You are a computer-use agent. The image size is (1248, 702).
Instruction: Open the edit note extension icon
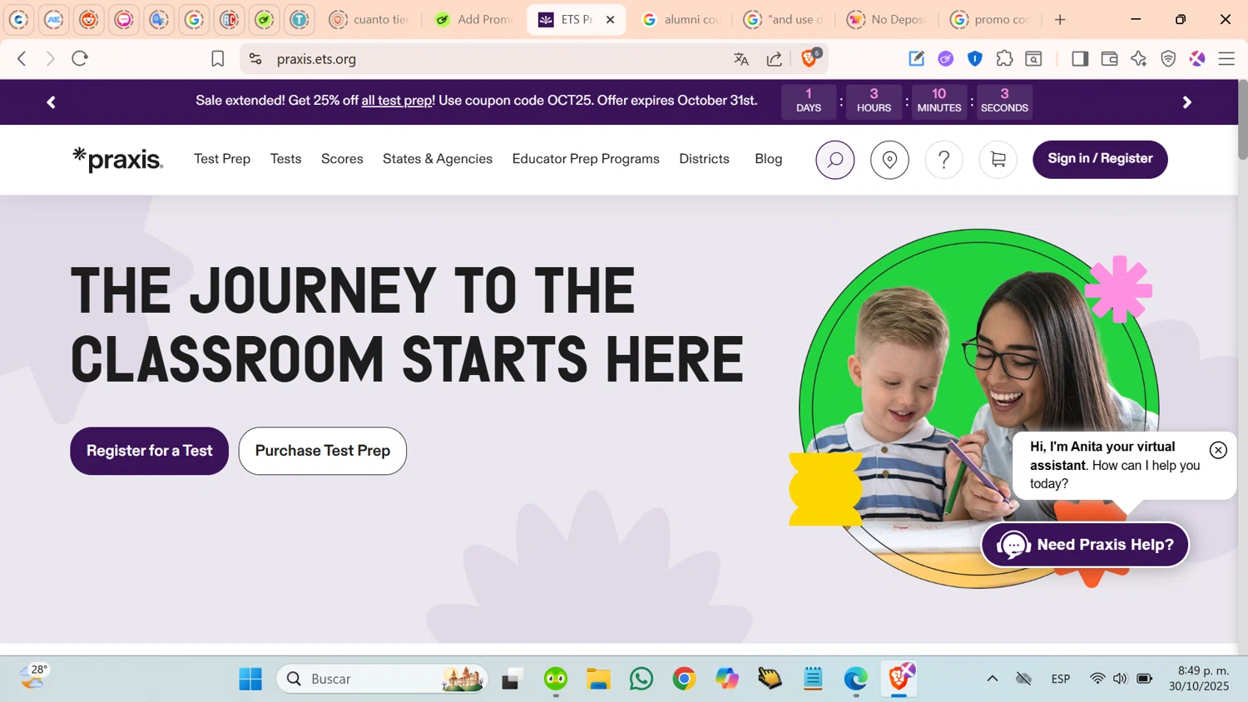pos(916,58)
